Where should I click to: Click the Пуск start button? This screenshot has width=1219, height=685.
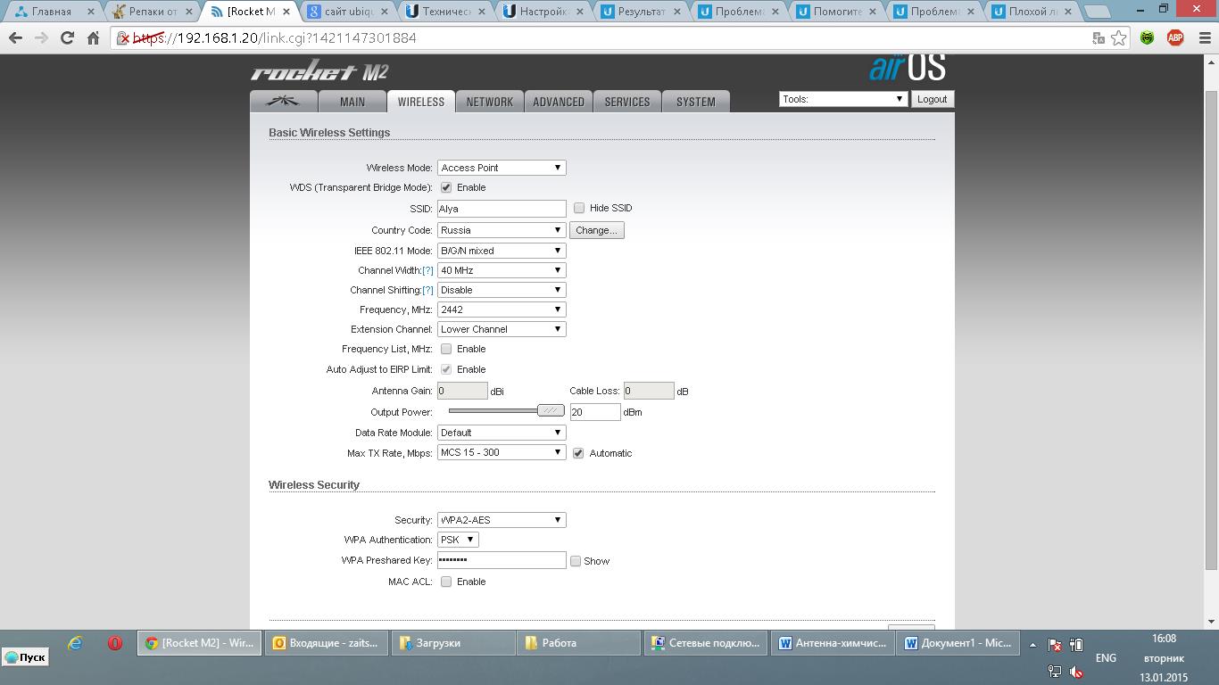point(26,657)
